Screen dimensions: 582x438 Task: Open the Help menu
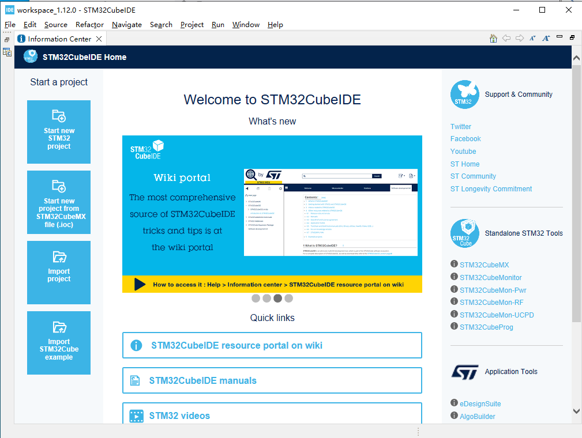pyautogui.click(x=275, y=25)
